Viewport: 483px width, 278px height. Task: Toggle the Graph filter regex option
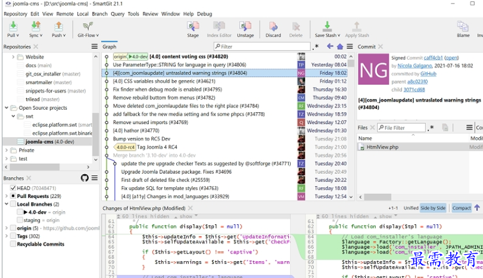coord(316,47)
